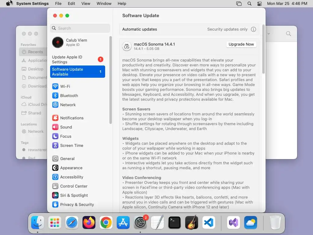The width and height of the screenshot is (313, 235).
Task: Select the Network globe icon
Action: (x=55, y=105)
